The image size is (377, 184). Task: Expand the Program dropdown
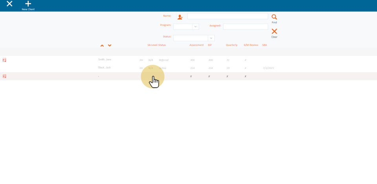coord(195,27)
